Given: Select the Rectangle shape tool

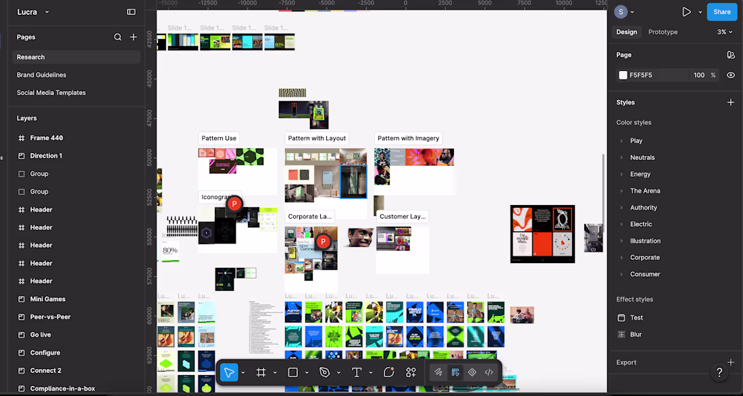Looking at the screenshot, I should pos(293,373).
